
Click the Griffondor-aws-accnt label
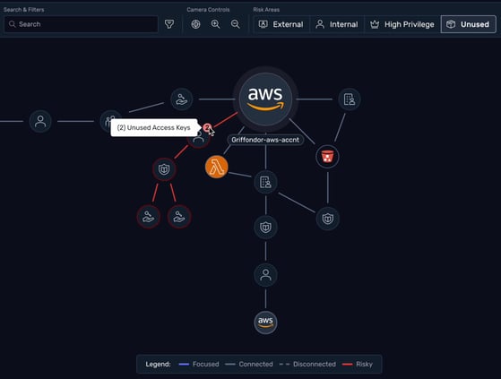tap(265, 140)
